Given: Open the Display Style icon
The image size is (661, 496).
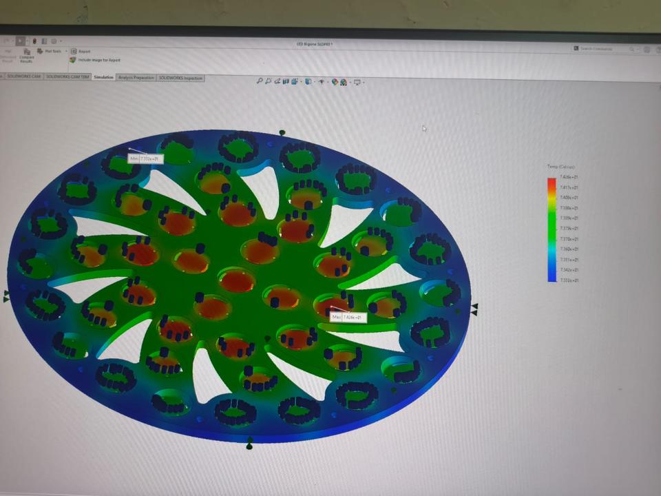Looking at the screenshot, I should pyautogui.click(x=308, y=81).
